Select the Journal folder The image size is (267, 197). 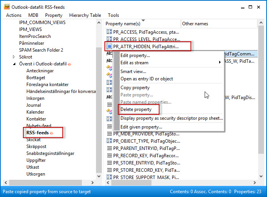(34, 105)
